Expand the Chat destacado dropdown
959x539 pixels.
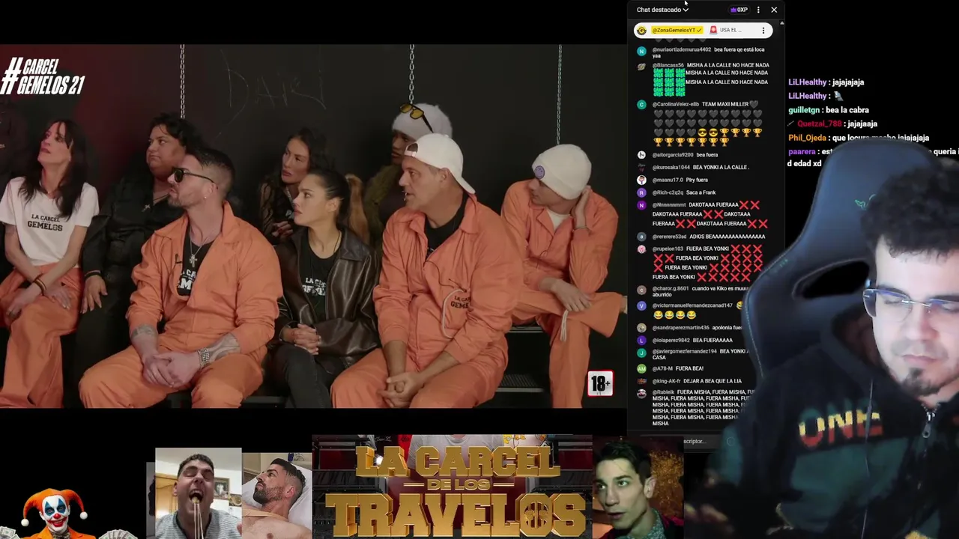point(662,10)
